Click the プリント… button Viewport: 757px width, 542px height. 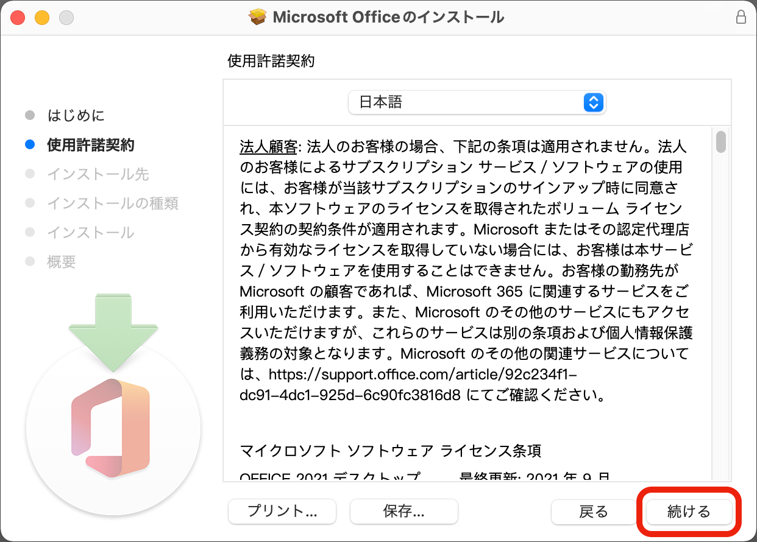coord(282,512)
